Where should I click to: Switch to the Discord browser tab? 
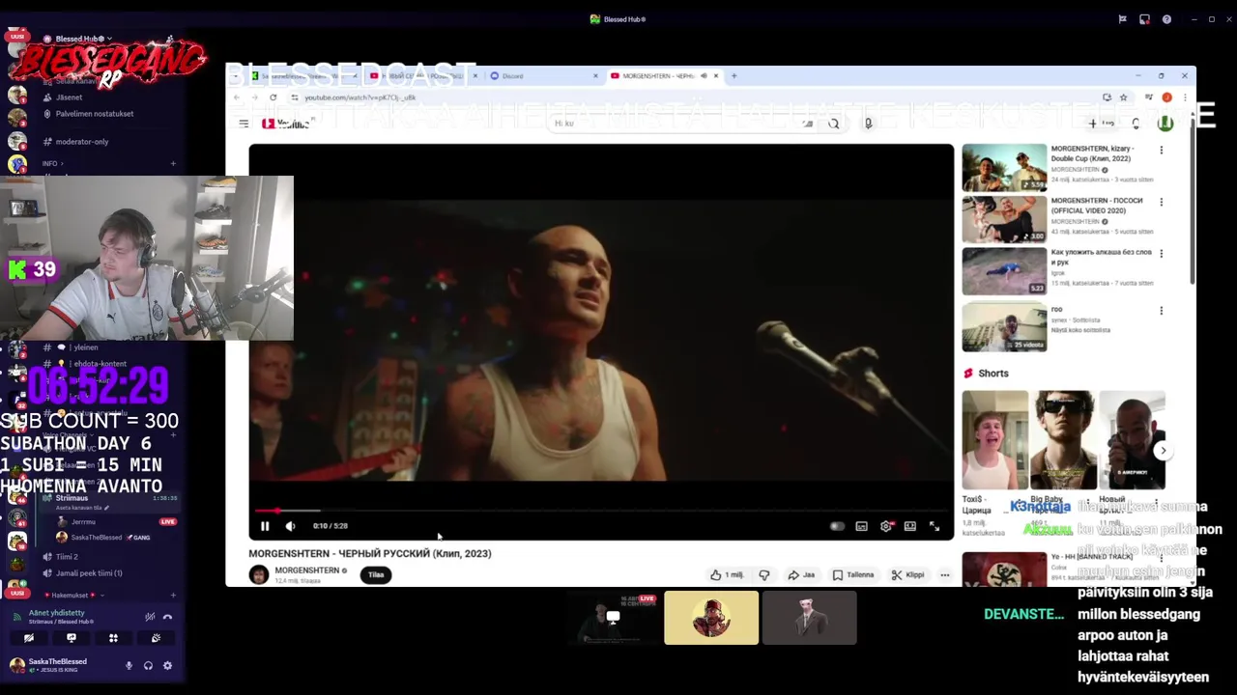[x=541, y=76]
